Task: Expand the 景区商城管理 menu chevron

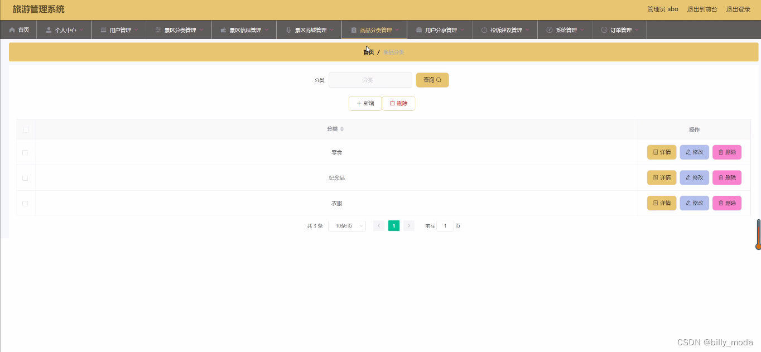Action: pos(332,30)
